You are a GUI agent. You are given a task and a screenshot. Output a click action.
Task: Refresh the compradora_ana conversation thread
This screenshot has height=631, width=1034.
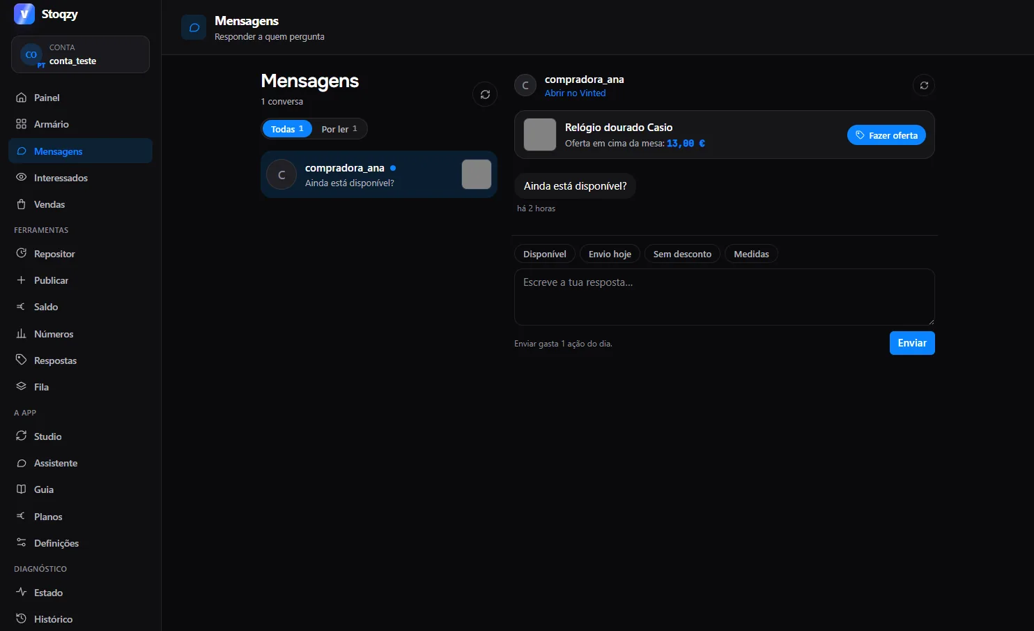pyautogui.click(x=924, y=86)
